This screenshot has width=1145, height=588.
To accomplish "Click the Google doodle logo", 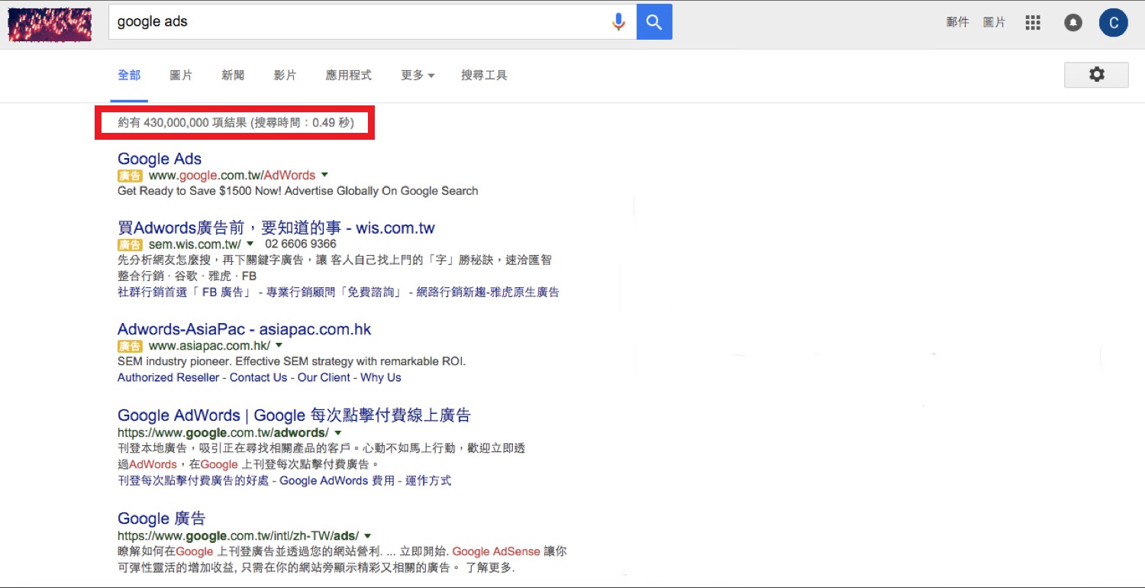I will click(50, 24).
